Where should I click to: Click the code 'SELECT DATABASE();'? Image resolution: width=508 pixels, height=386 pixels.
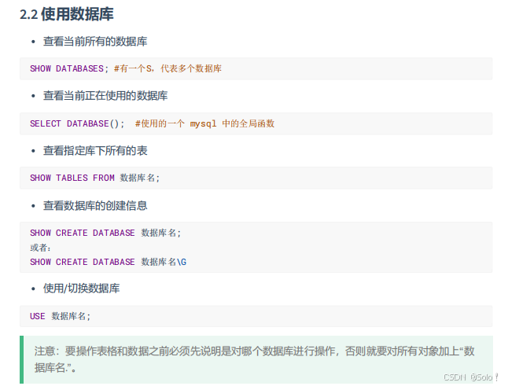(77, 123)
